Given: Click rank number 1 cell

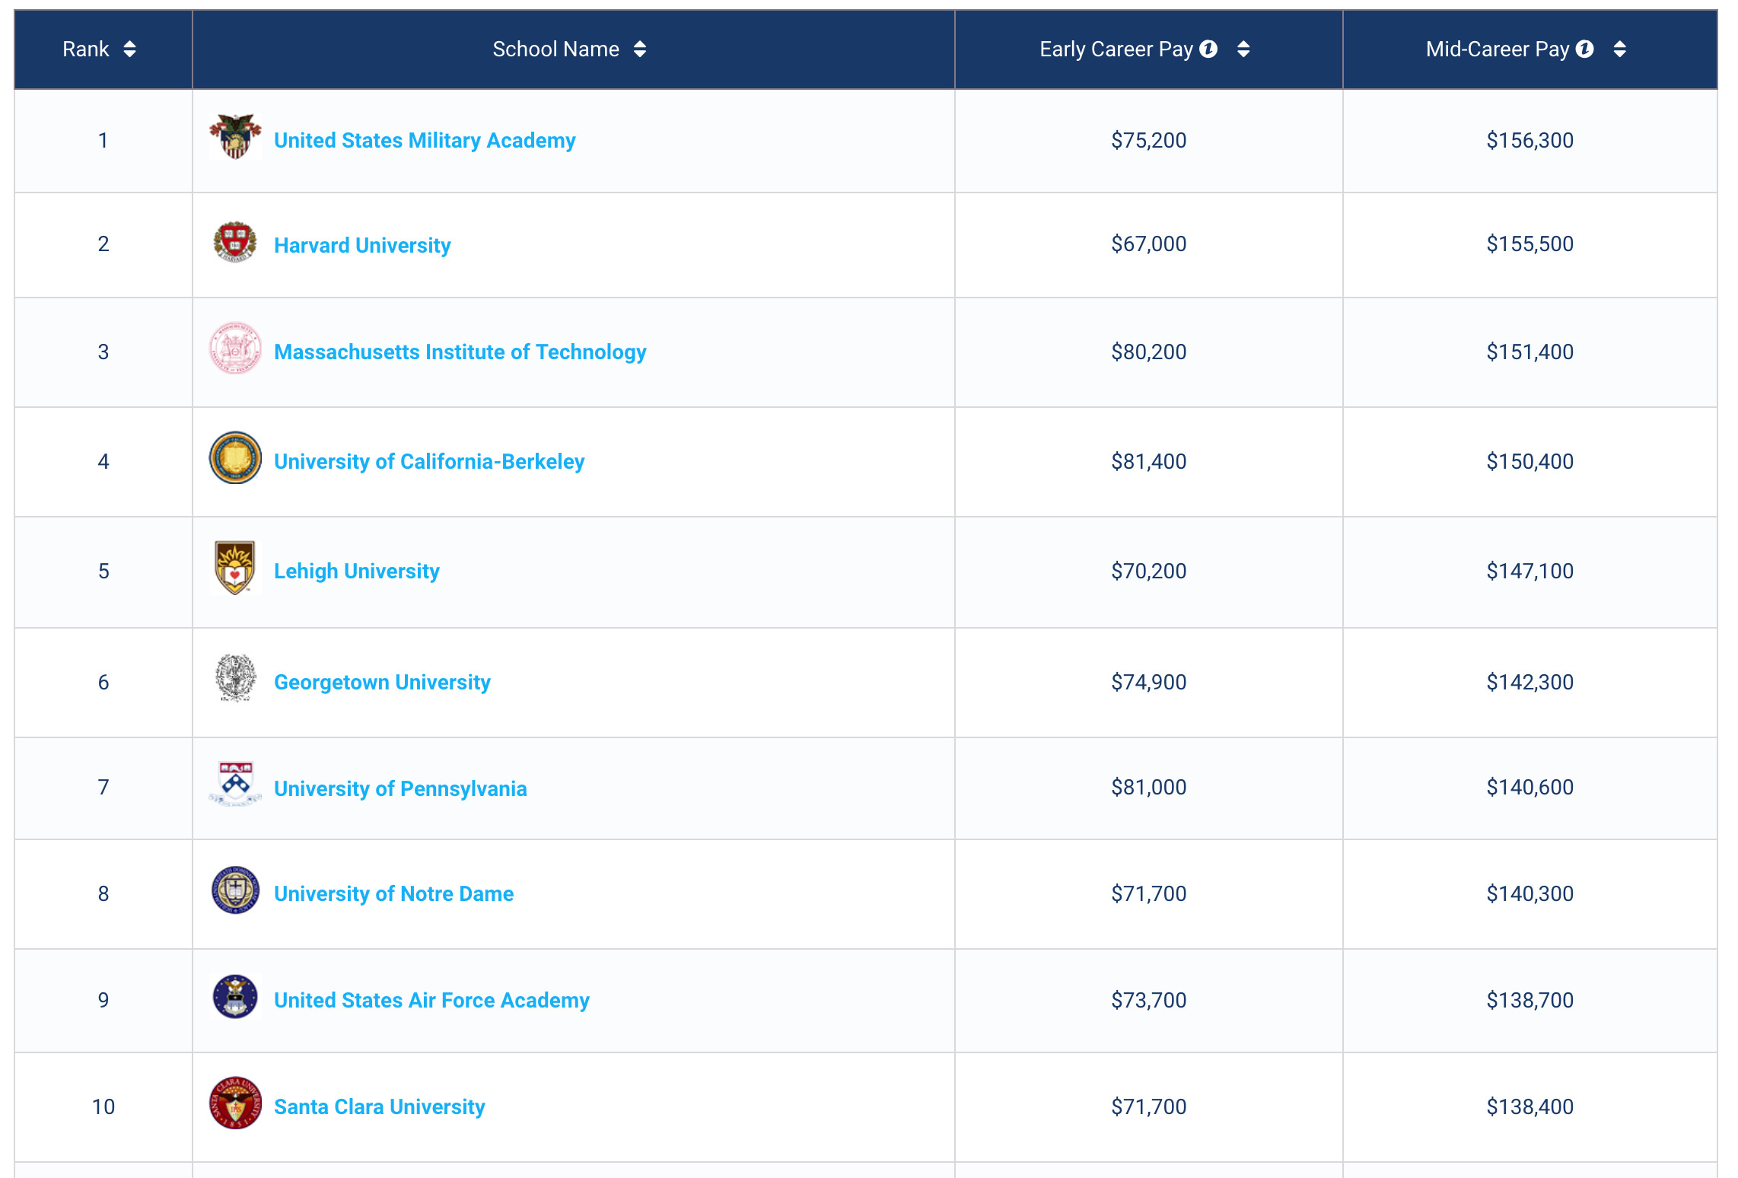Looking at the screenshot, I should click(103, 141).
